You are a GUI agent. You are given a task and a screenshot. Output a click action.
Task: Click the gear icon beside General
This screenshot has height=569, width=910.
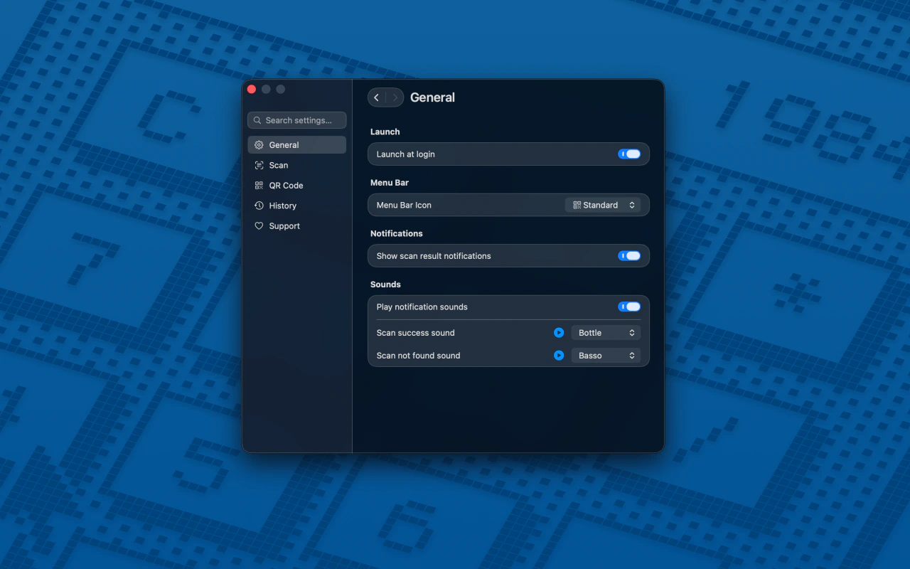(259, 145)
